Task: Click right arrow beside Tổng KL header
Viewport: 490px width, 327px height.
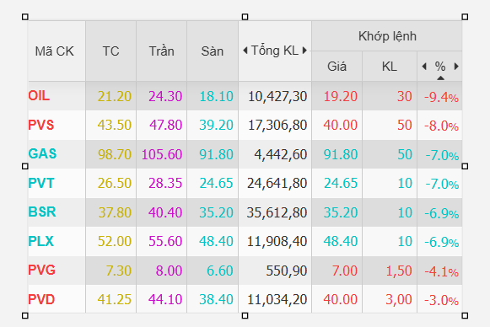Action: click(x=304, y=51)
